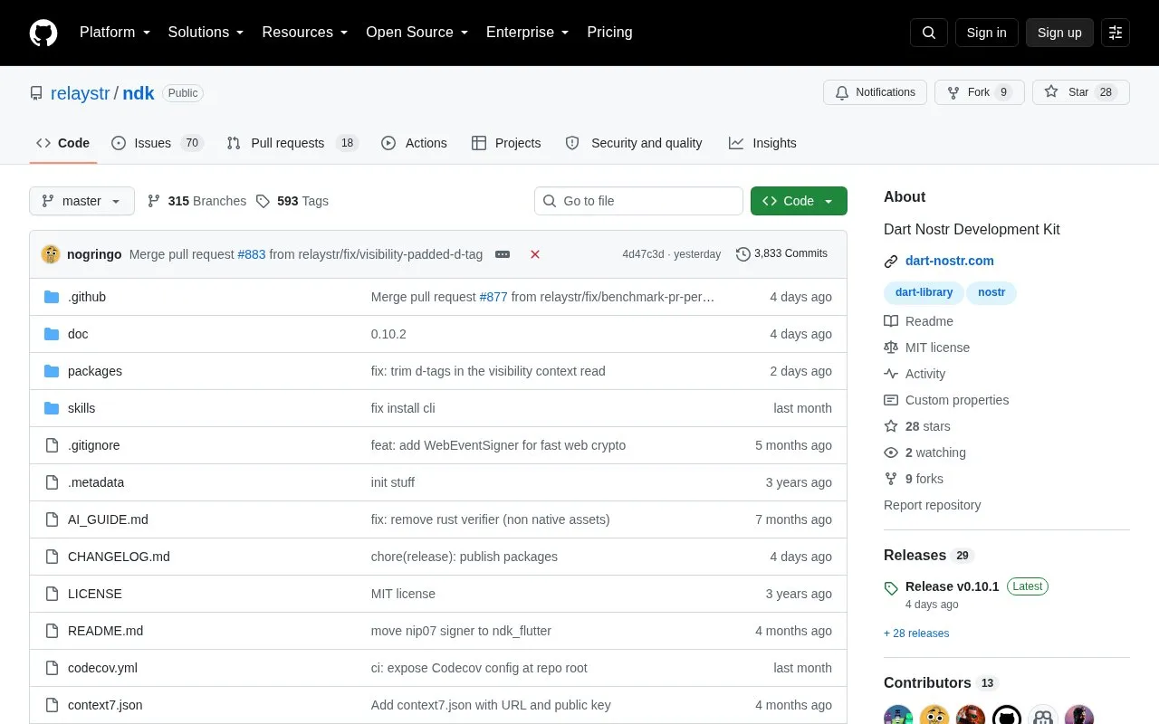Open the relaystr owner link
The width and height of the screenshot is (1159, 724).
[x=80, y=93]
